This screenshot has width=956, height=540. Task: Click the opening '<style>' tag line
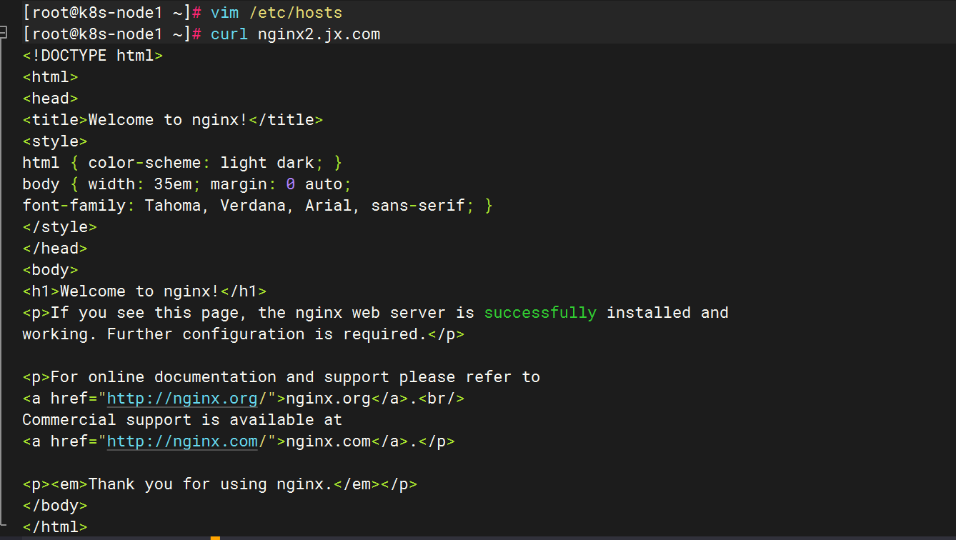coord(55,141)
